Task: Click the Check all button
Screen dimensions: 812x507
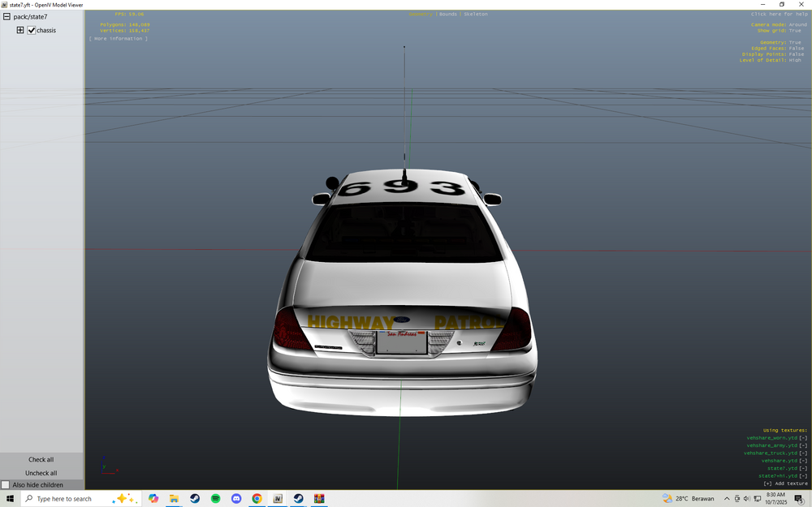Action: 41,459
